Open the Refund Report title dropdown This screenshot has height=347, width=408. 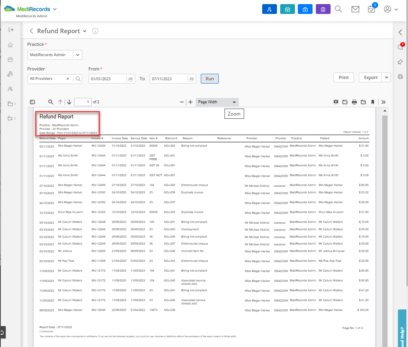[x=84, y=31]
